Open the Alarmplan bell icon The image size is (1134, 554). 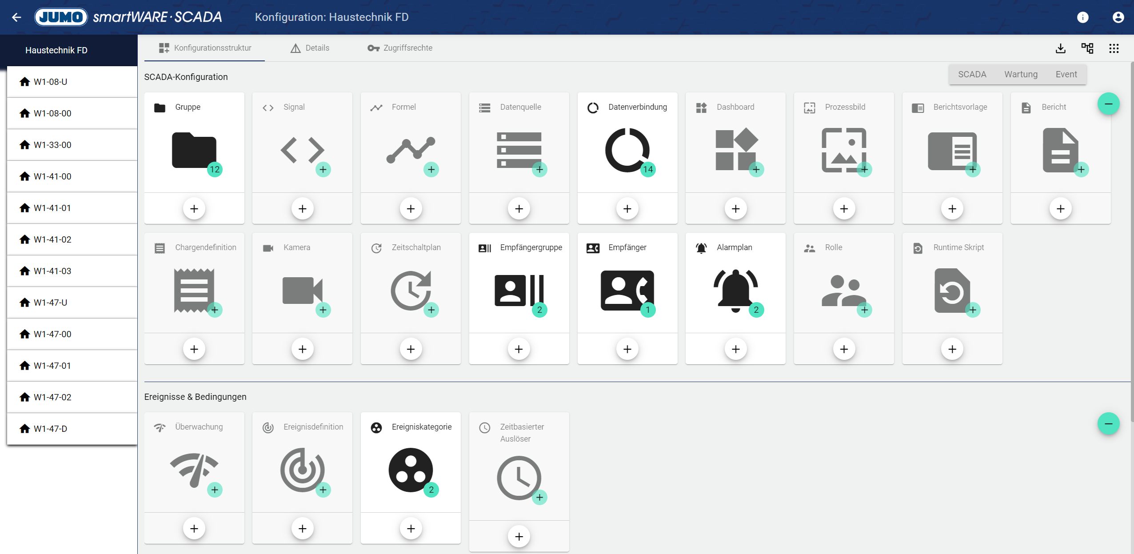pyautogui.click(x=735, y=291)
